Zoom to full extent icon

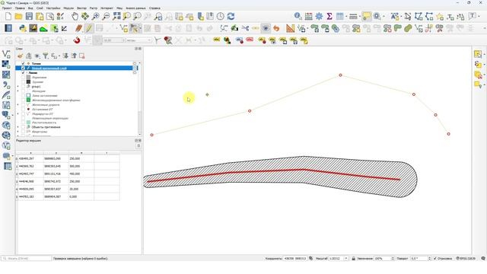116,17
